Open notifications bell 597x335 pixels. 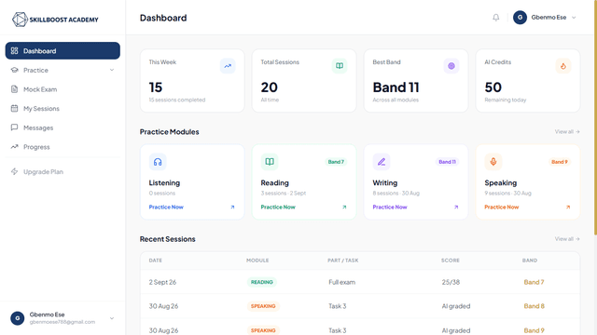pyautogui.click(x=495, y=18)
